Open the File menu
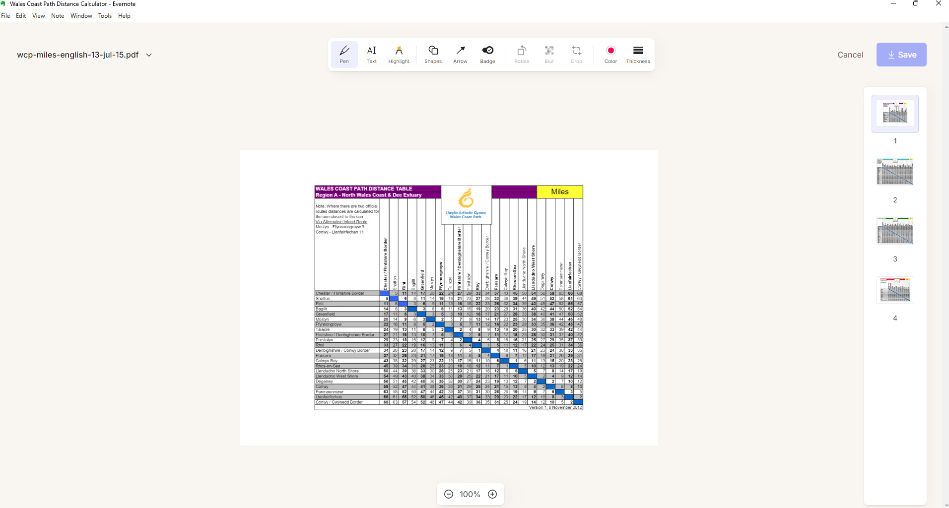Viewport: 949px width, 508px height. [5, 15]
